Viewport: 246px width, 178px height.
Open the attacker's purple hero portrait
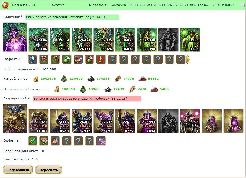[15, 37]
